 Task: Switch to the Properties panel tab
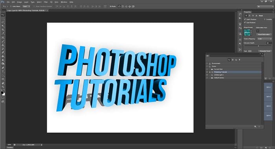tap(247, 12)
